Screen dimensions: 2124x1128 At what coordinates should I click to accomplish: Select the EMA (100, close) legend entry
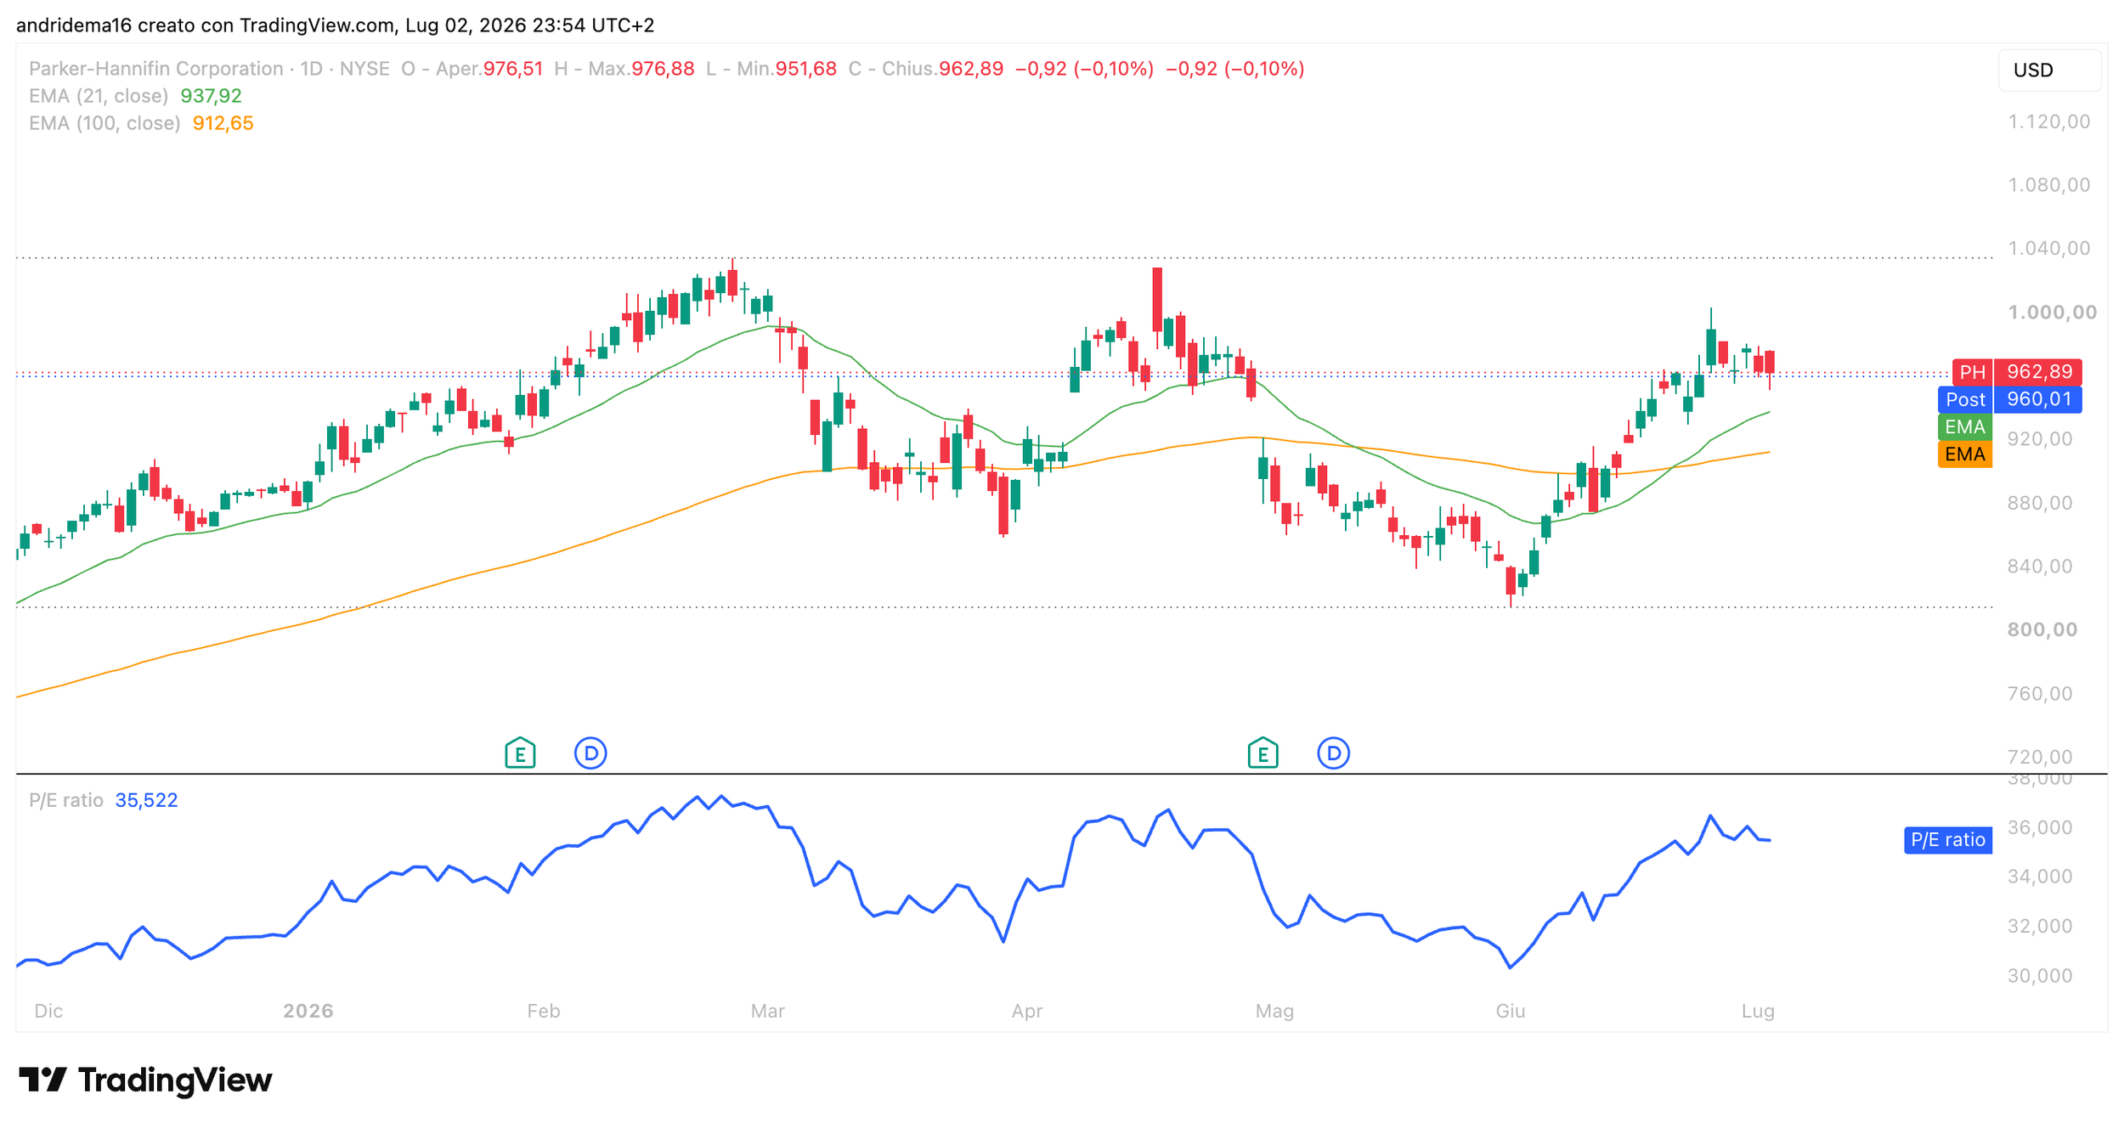(x=105, y=123)
